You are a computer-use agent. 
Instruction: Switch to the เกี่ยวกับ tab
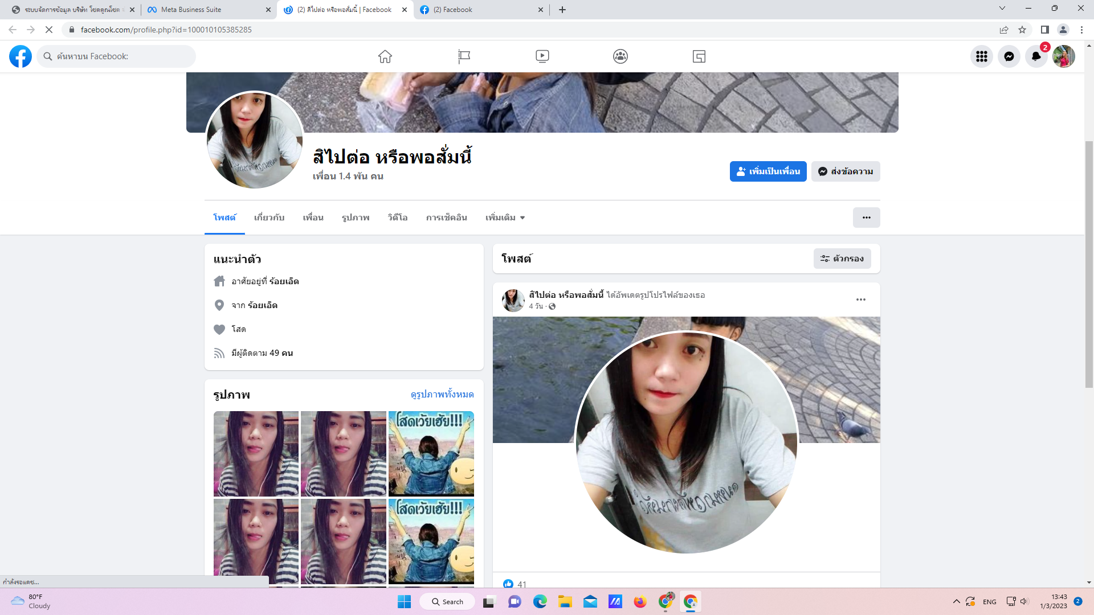click(269, 218)
